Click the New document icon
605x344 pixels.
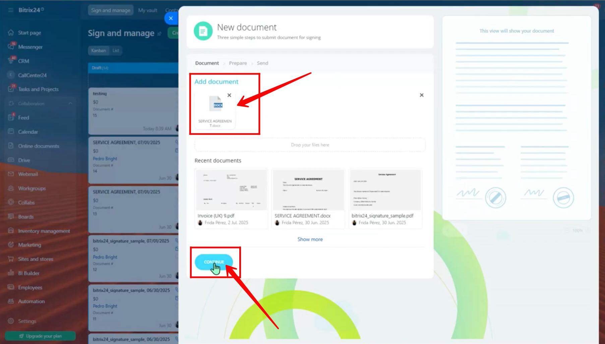[x=203, y=31]
